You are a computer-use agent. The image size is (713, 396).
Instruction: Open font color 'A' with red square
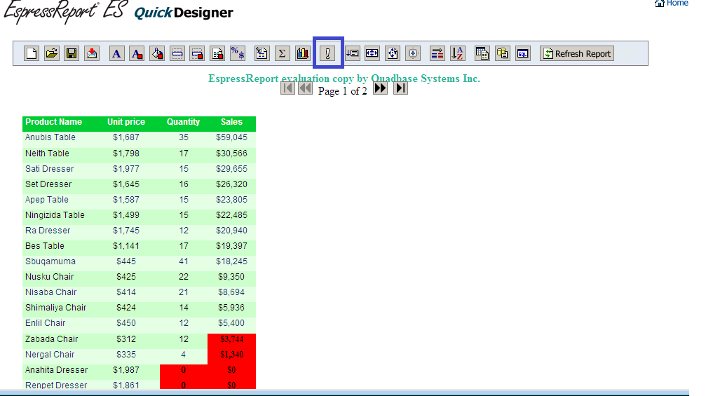pos(137,54)
